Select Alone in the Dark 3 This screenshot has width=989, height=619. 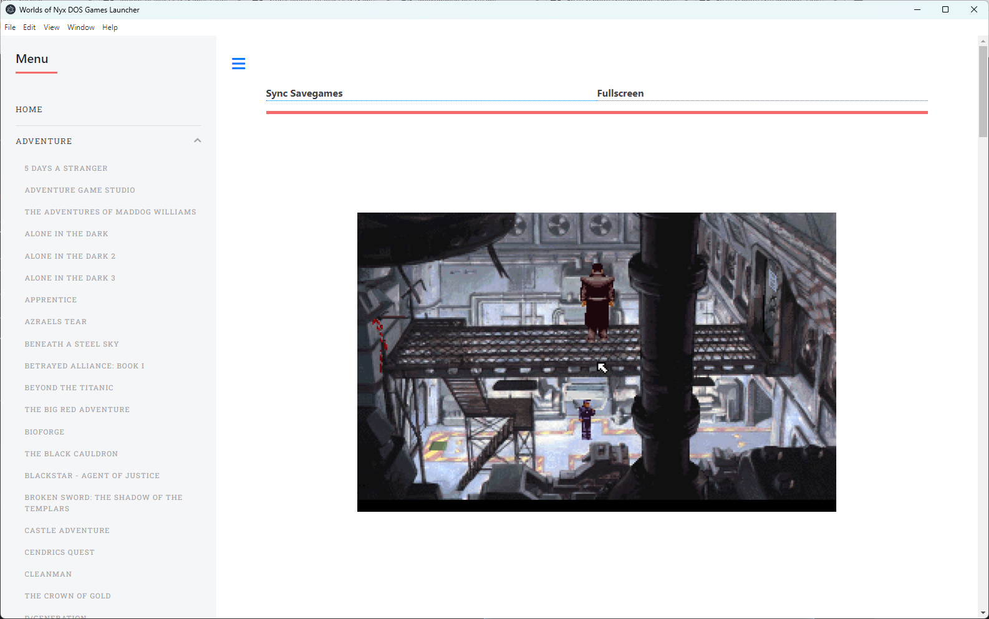tap(70, 278)
